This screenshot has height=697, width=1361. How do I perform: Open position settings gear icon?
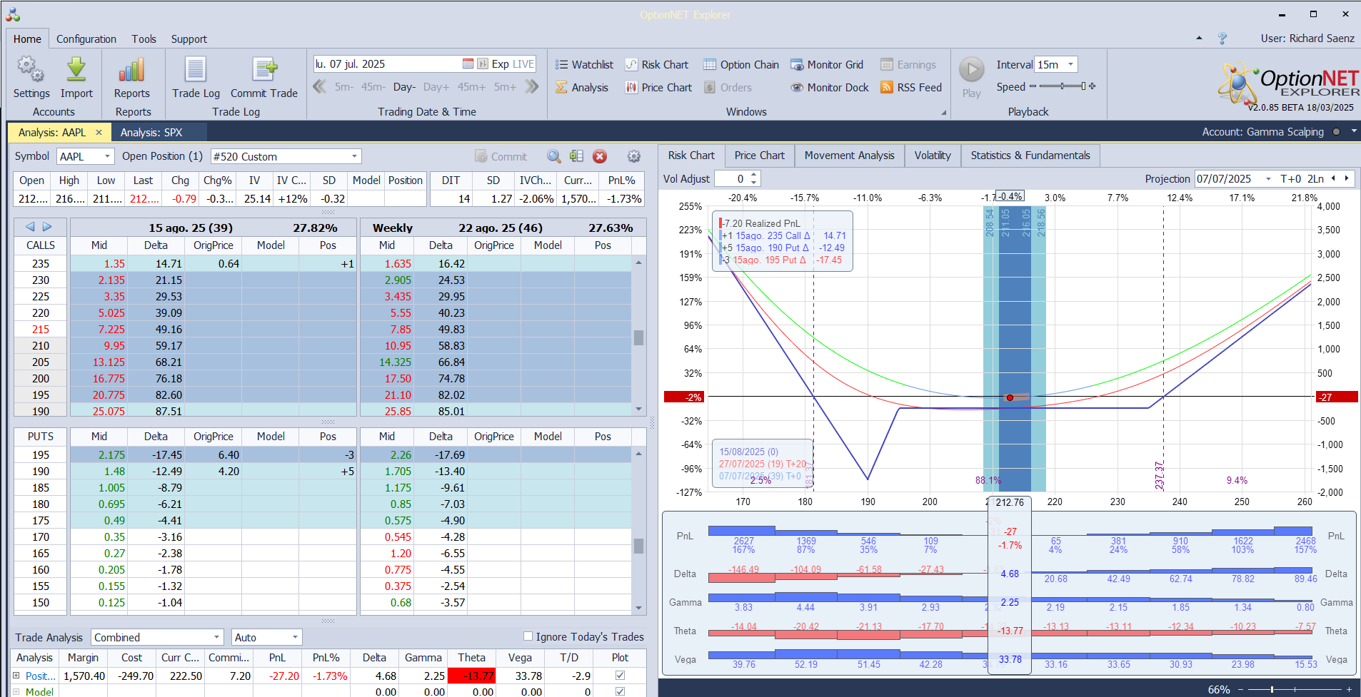coord(633,156)
